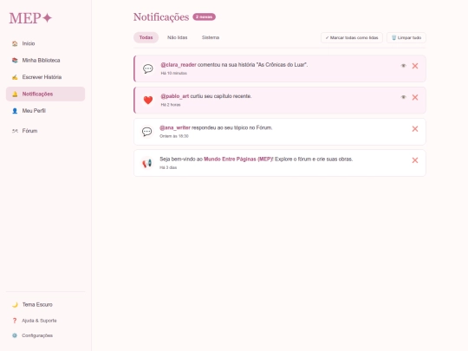468x351 pixels.
Task: Switch to the Não lidas tab
Action: (x=178, y=37)
